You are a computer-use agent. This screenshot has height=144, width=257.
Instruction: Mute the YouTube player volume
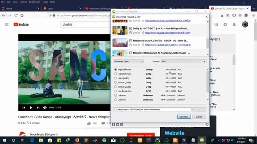point(45,108)
